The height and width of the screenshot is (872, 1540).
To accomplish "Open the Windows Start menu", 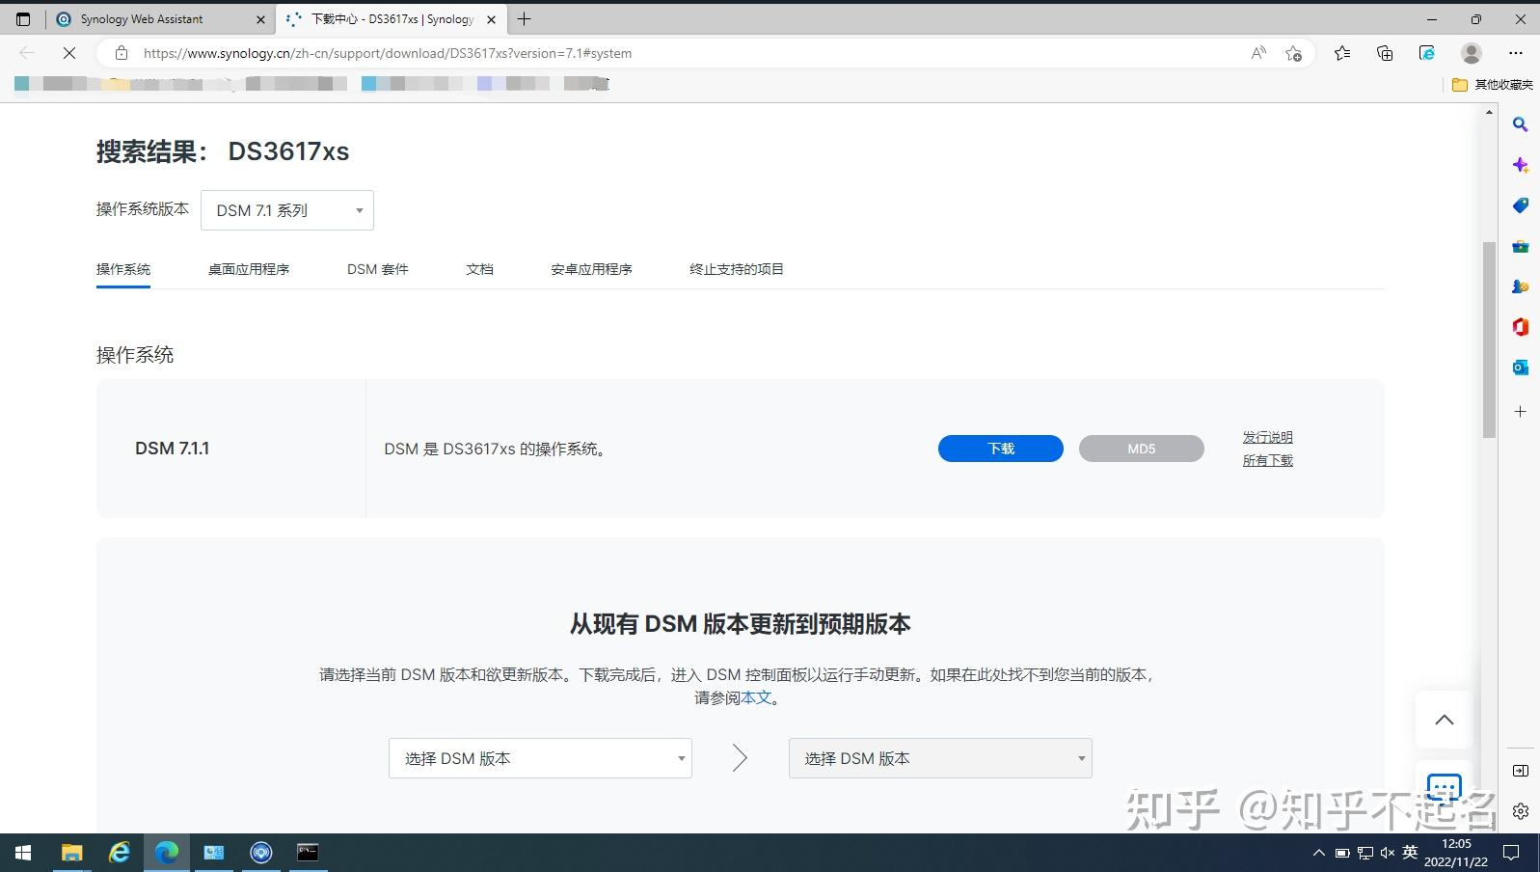I will [23, 853].
